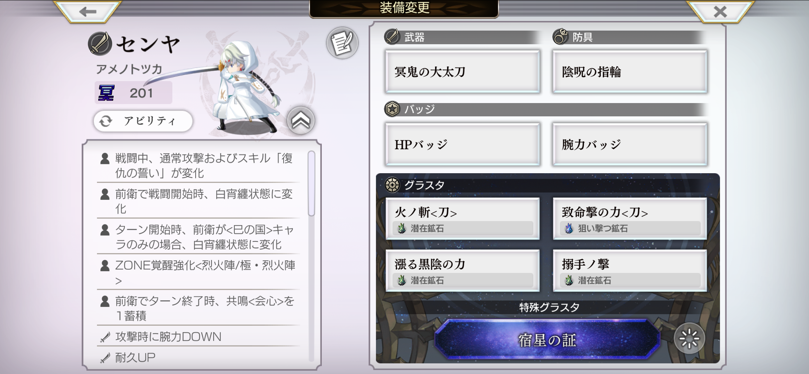Image resolution: width=809 pixels, height=374 pixels.
Task: Open the 腕力バッジ badge slot
Action: click(630, 144)
